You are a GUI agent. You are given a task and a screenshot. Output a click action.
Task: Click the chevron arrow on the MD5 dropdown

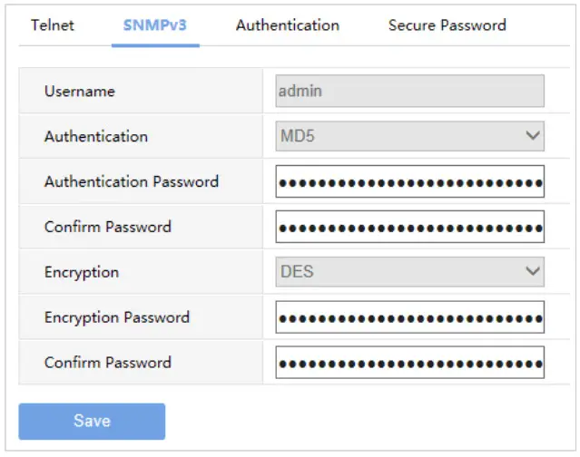tap(532, 137)
